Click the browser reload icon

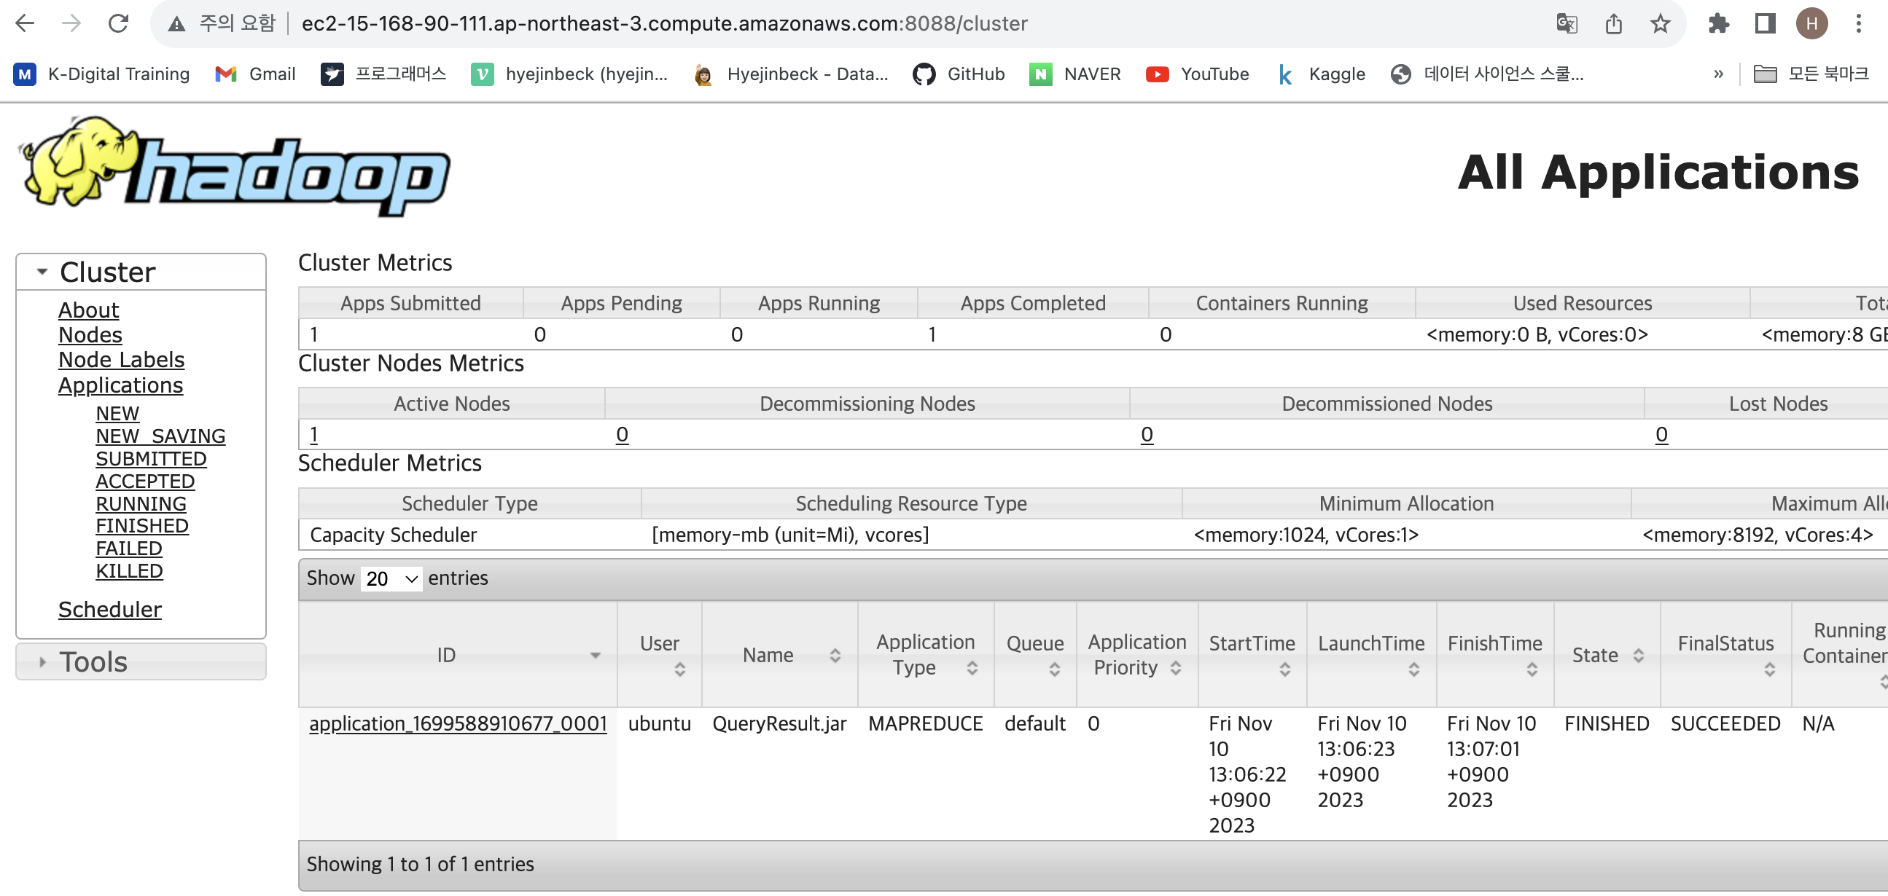click(118, 23)
